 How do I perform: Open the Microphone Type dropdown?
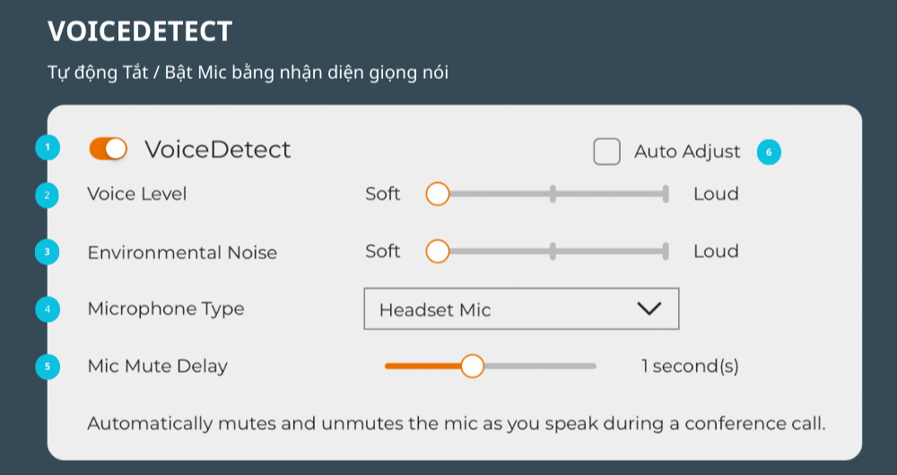[520, 309]
